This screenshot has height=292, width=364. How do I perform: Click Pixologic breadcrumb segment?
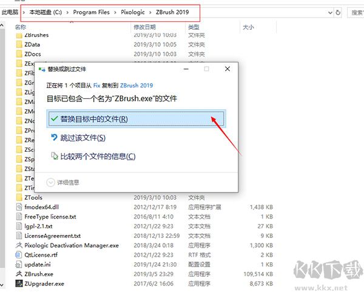pyautogui.click(x=133, y=12)
